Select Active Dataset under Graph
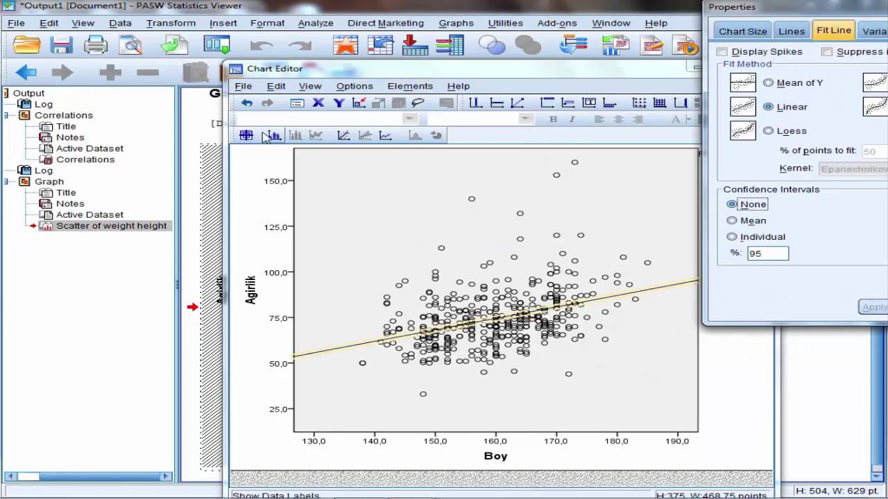 tap(89, 215)
